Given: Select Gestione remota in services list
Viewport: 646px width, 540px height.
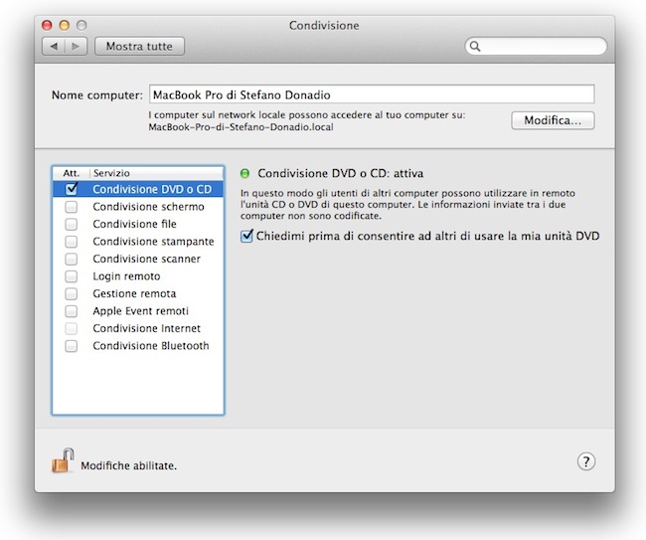Looking at the screenshot, I should click(x=134, y=293).
